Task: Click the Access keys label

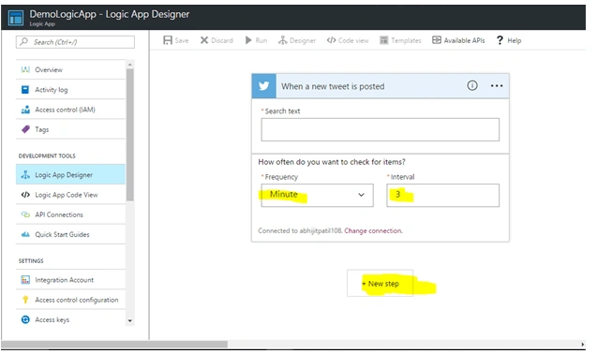Action: pos(52,319)
